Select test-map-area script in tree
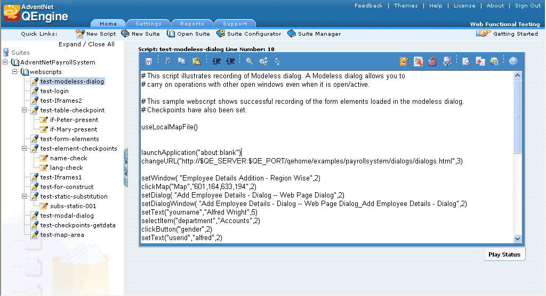The height and width of the screenshot is (296, 546). coord(62,235)
